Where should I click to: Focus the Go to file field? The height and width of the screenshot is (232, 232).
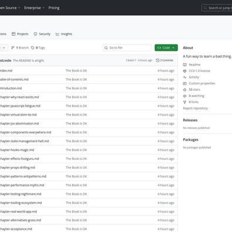click(x=127, y=47)
